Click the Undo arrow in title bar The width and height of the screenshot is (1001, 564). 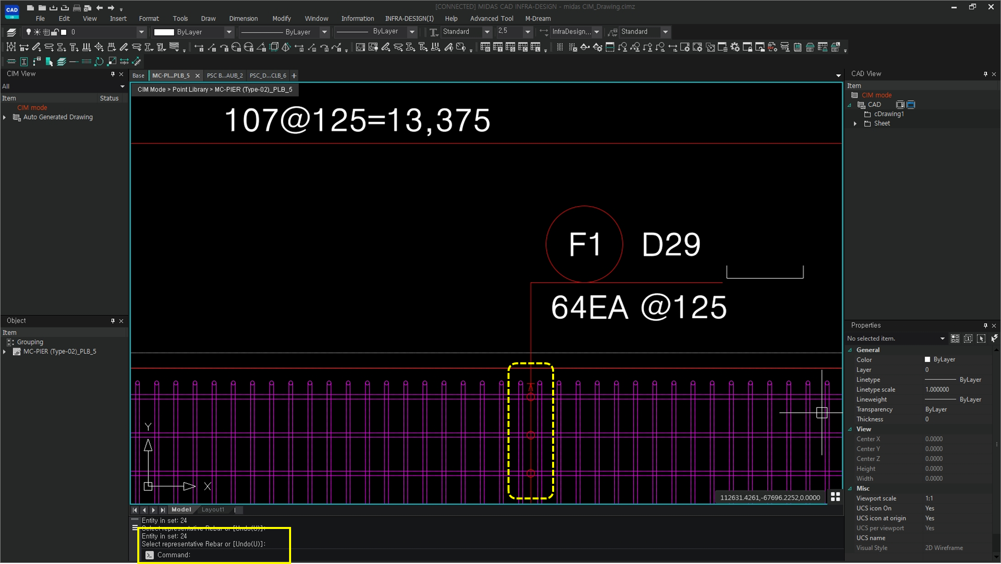tap(100, 8)
